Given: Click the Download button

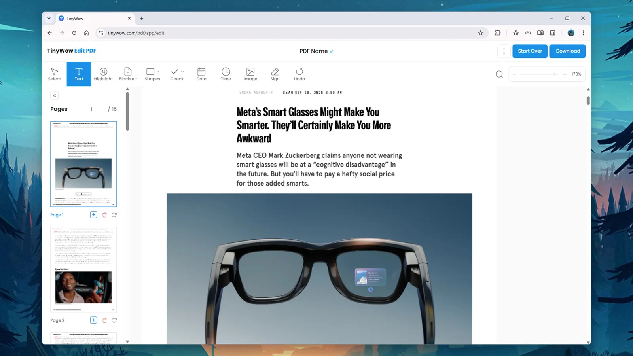Looking at the screenshot, I should [568, 51].
